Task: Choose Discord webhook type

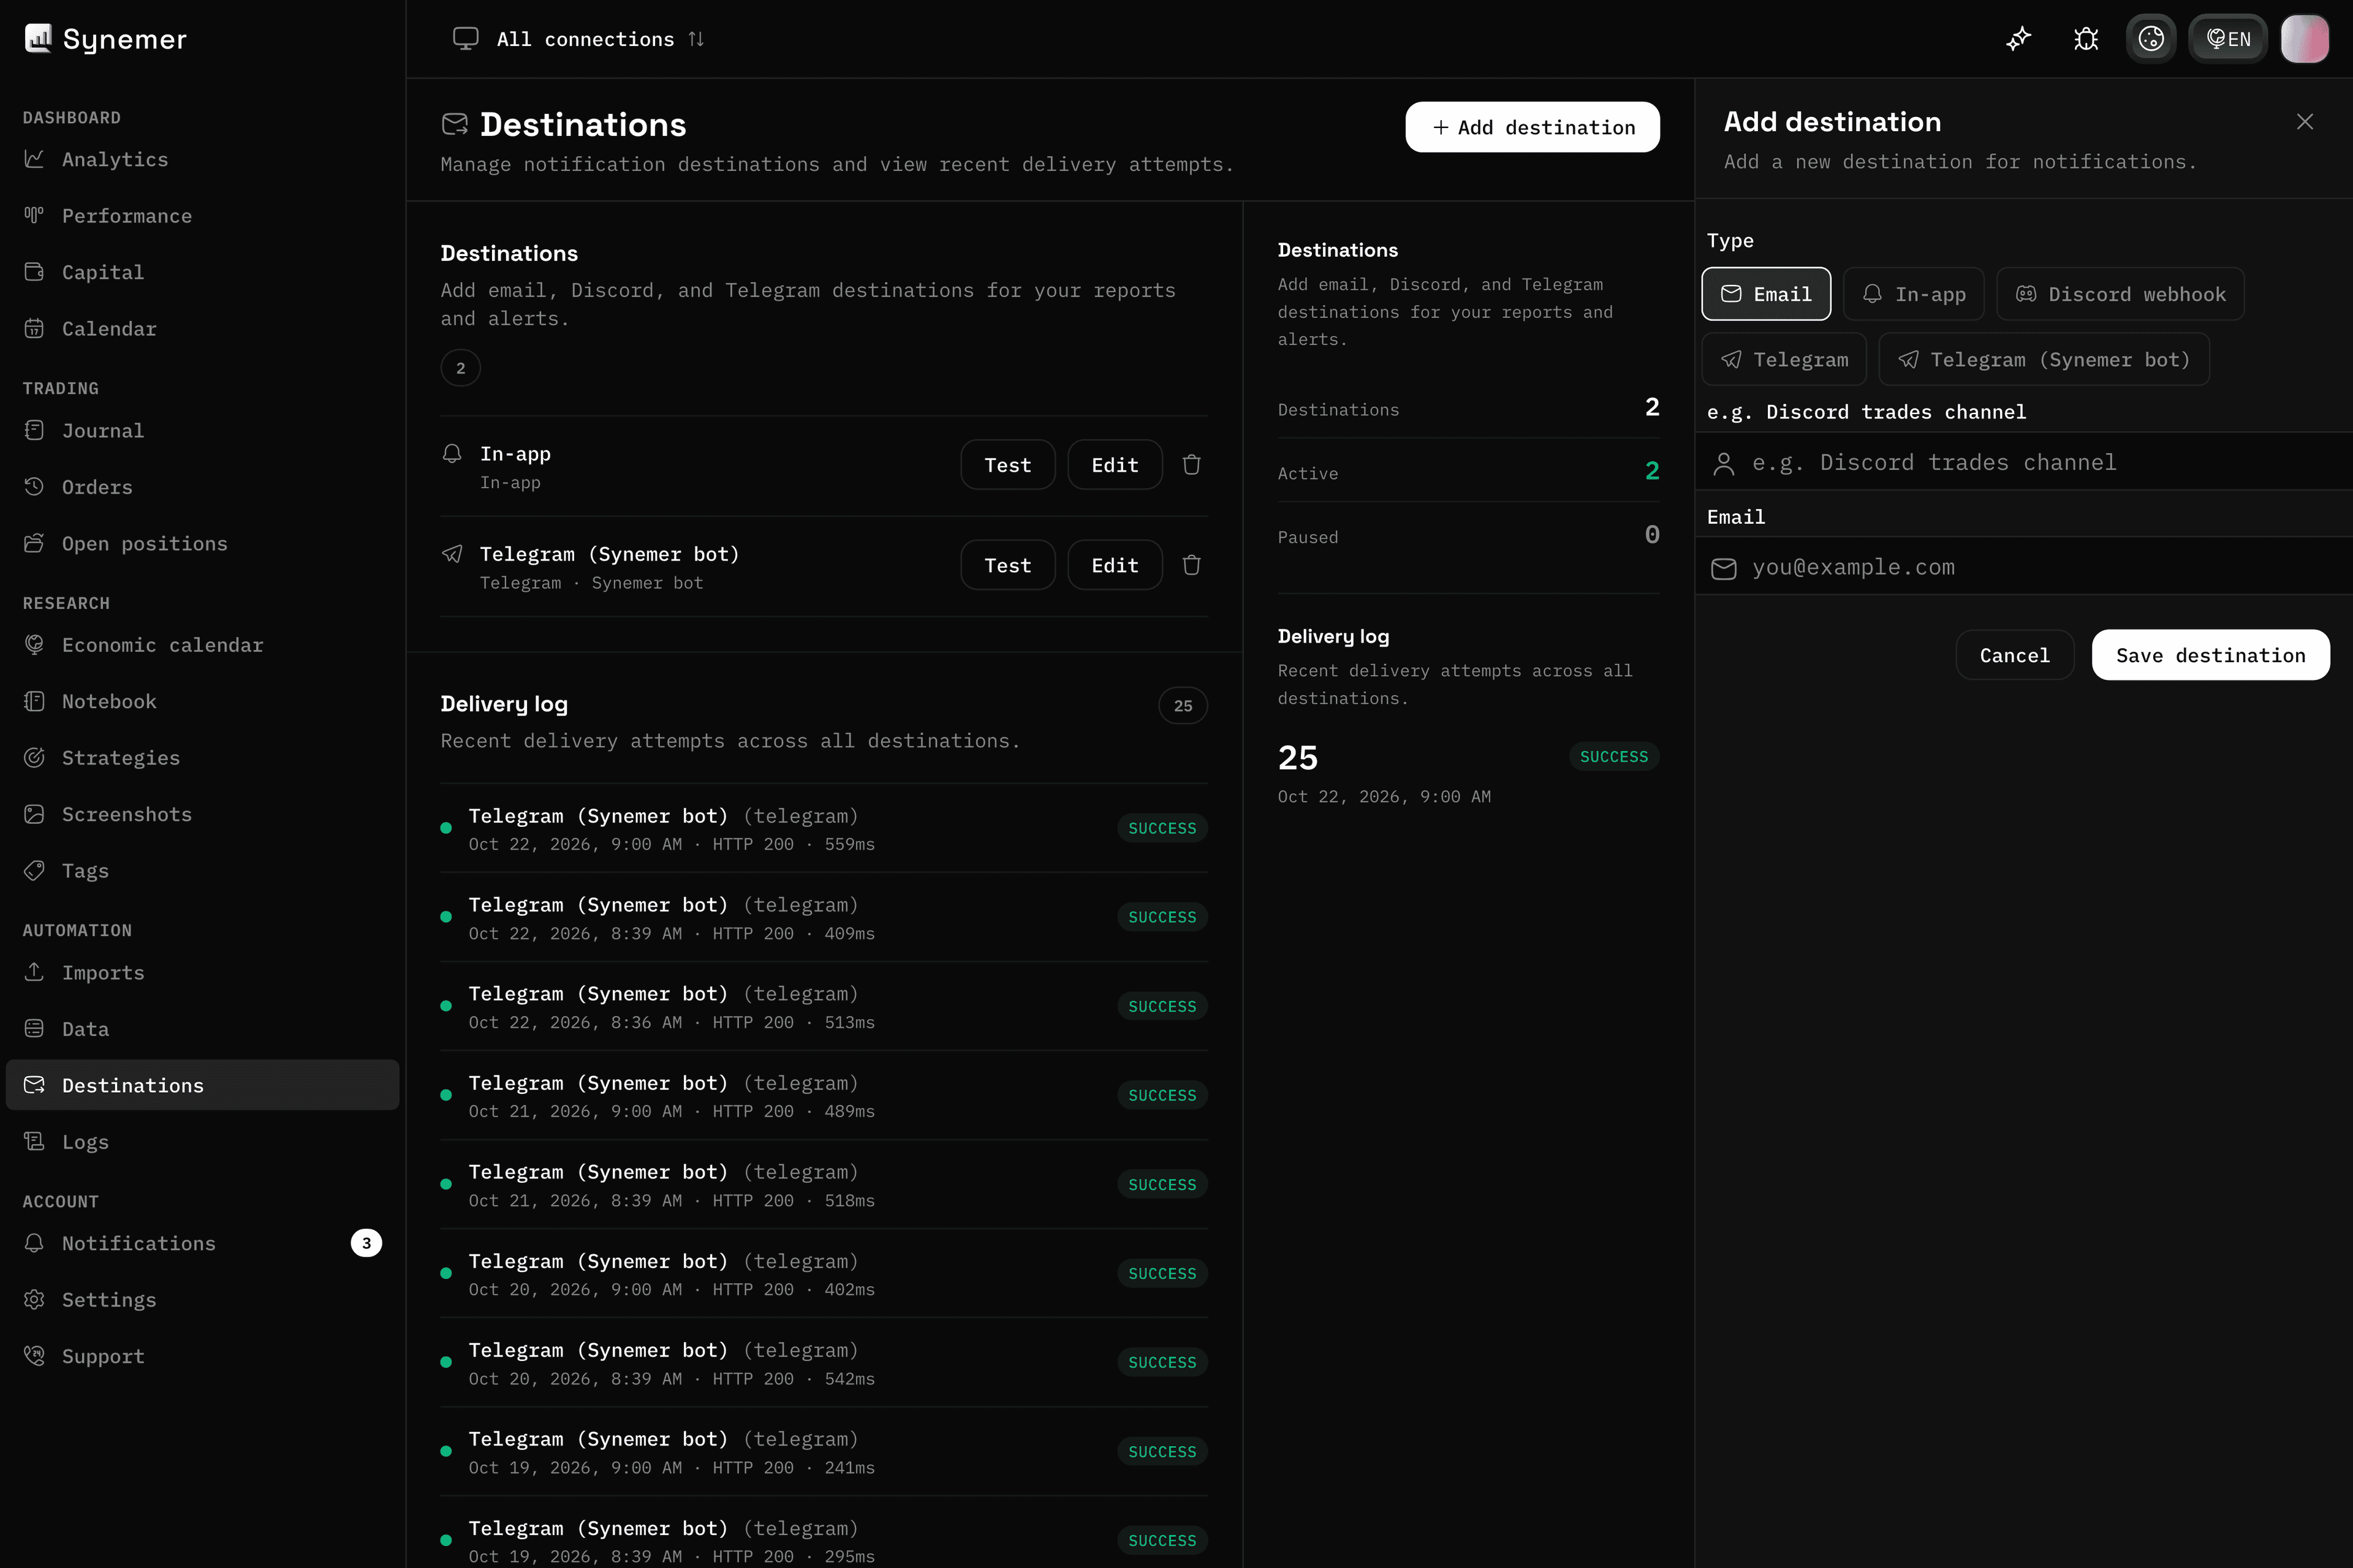Action: pyautogui.click(x=2120, y=294)
